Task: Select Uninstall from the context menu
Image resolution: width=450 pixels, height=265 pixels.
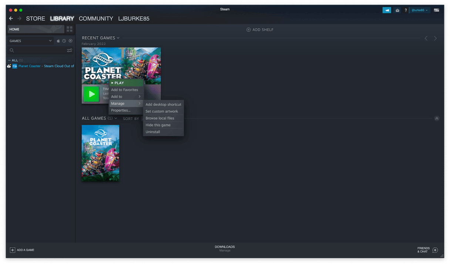Action: (152, 131)
